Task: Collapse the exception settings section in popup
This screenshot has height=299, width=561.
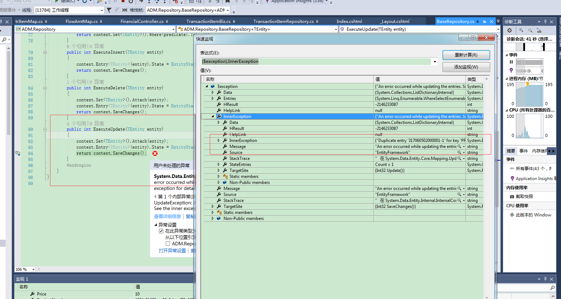Action: pos(156,225)
